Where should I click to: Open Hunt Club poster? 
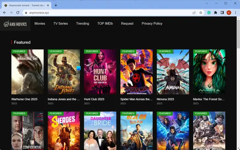[x=100, y=72]
